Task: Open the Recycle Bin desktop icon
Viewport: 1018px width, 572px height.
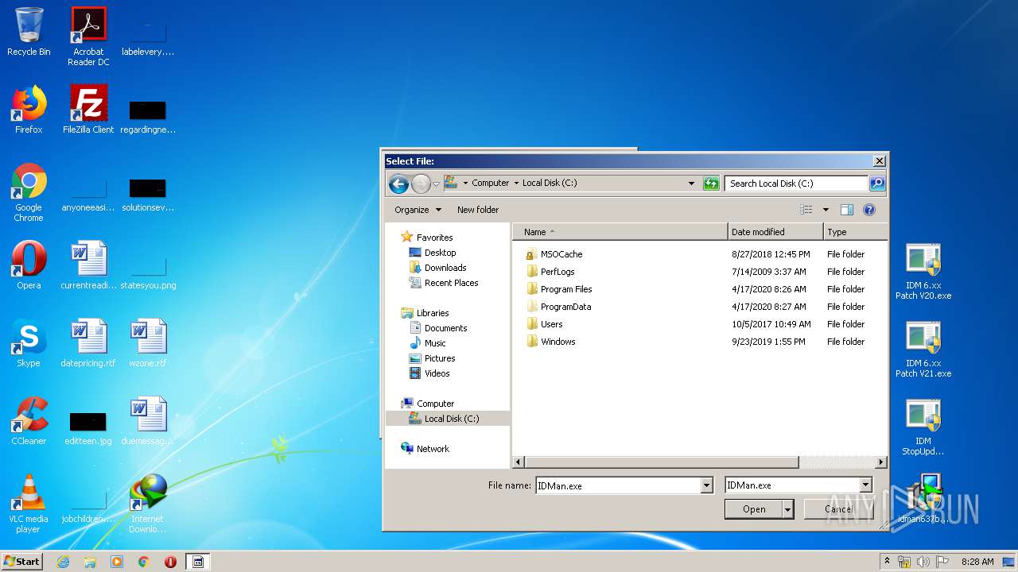Action: [29, 33]
